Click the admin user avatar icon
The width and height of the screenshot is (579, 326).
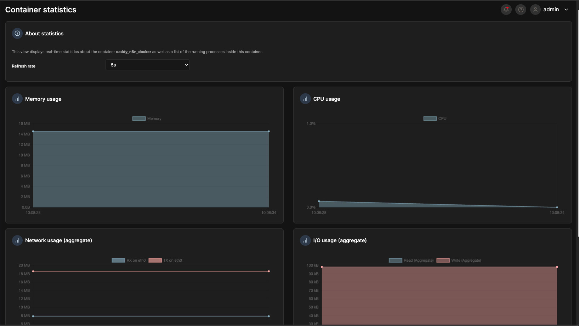click(535, 10)
